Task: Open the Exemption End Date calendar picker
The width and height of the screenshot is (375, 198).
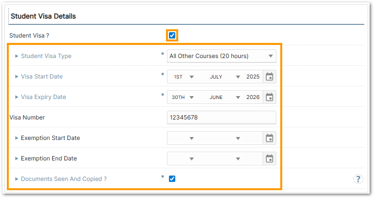Action: point(269,158)
